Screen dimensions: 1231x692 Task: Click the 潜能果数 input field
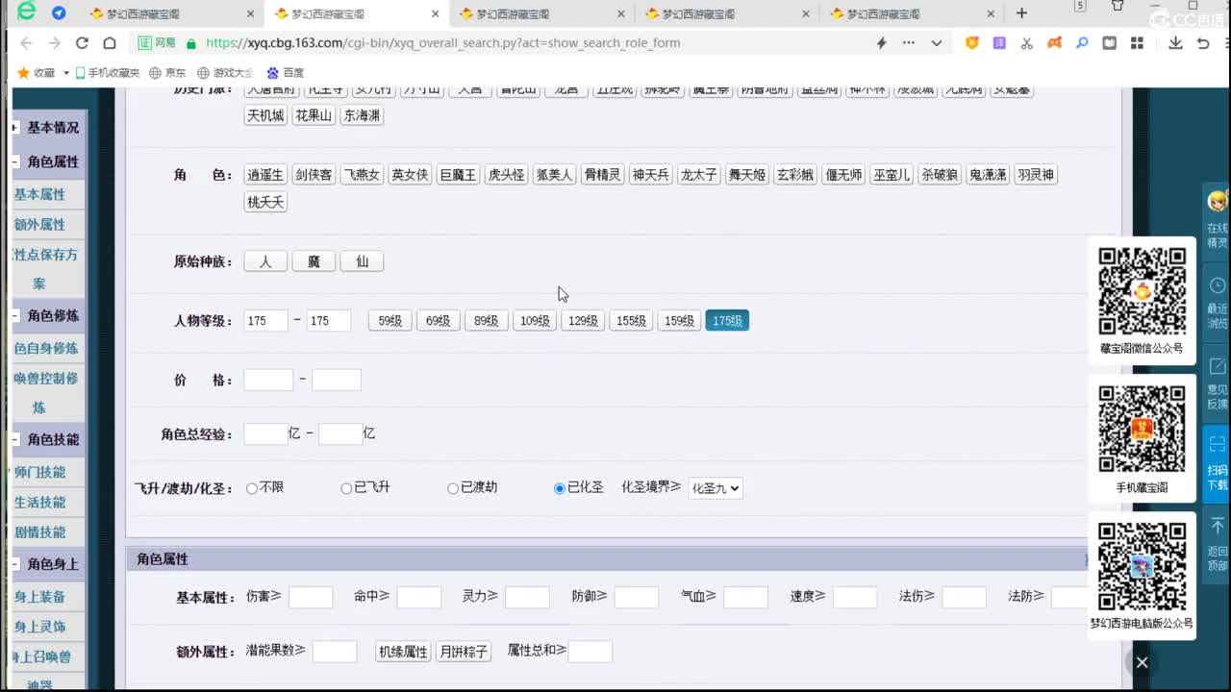[x=335, y=652]
